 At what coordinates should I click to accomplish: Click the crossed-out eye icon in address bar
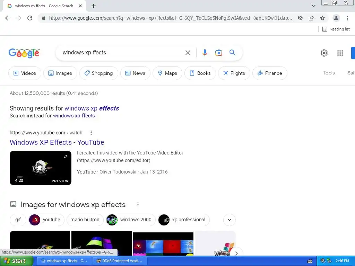(x=300, y=18)
